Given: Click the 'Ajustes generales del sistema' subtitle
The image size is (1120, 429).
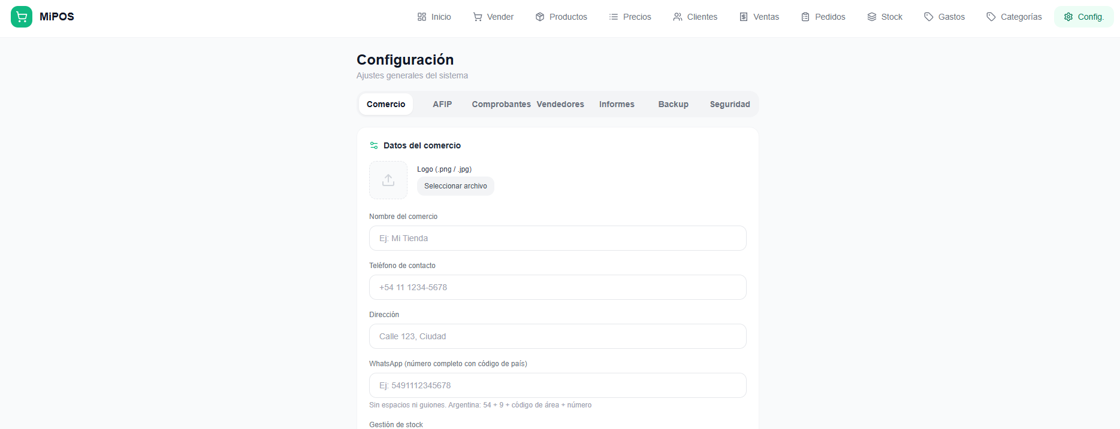Looking at the screenshot, I should [412, 75].
